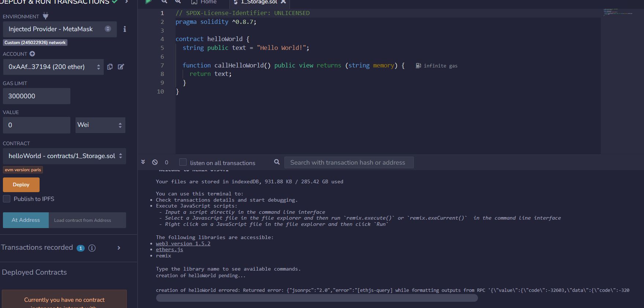Viewport: 644px width, 308px height.
Task: Toggle listen on all transactions checkbox
Action: (x=183, y=162)
